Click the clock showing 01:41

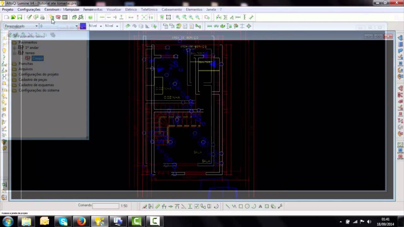tap(385, 219)
